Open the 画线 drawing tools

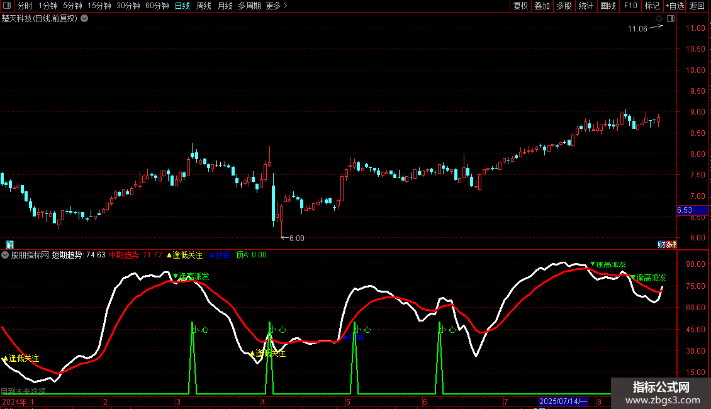[x=608, y=6]
